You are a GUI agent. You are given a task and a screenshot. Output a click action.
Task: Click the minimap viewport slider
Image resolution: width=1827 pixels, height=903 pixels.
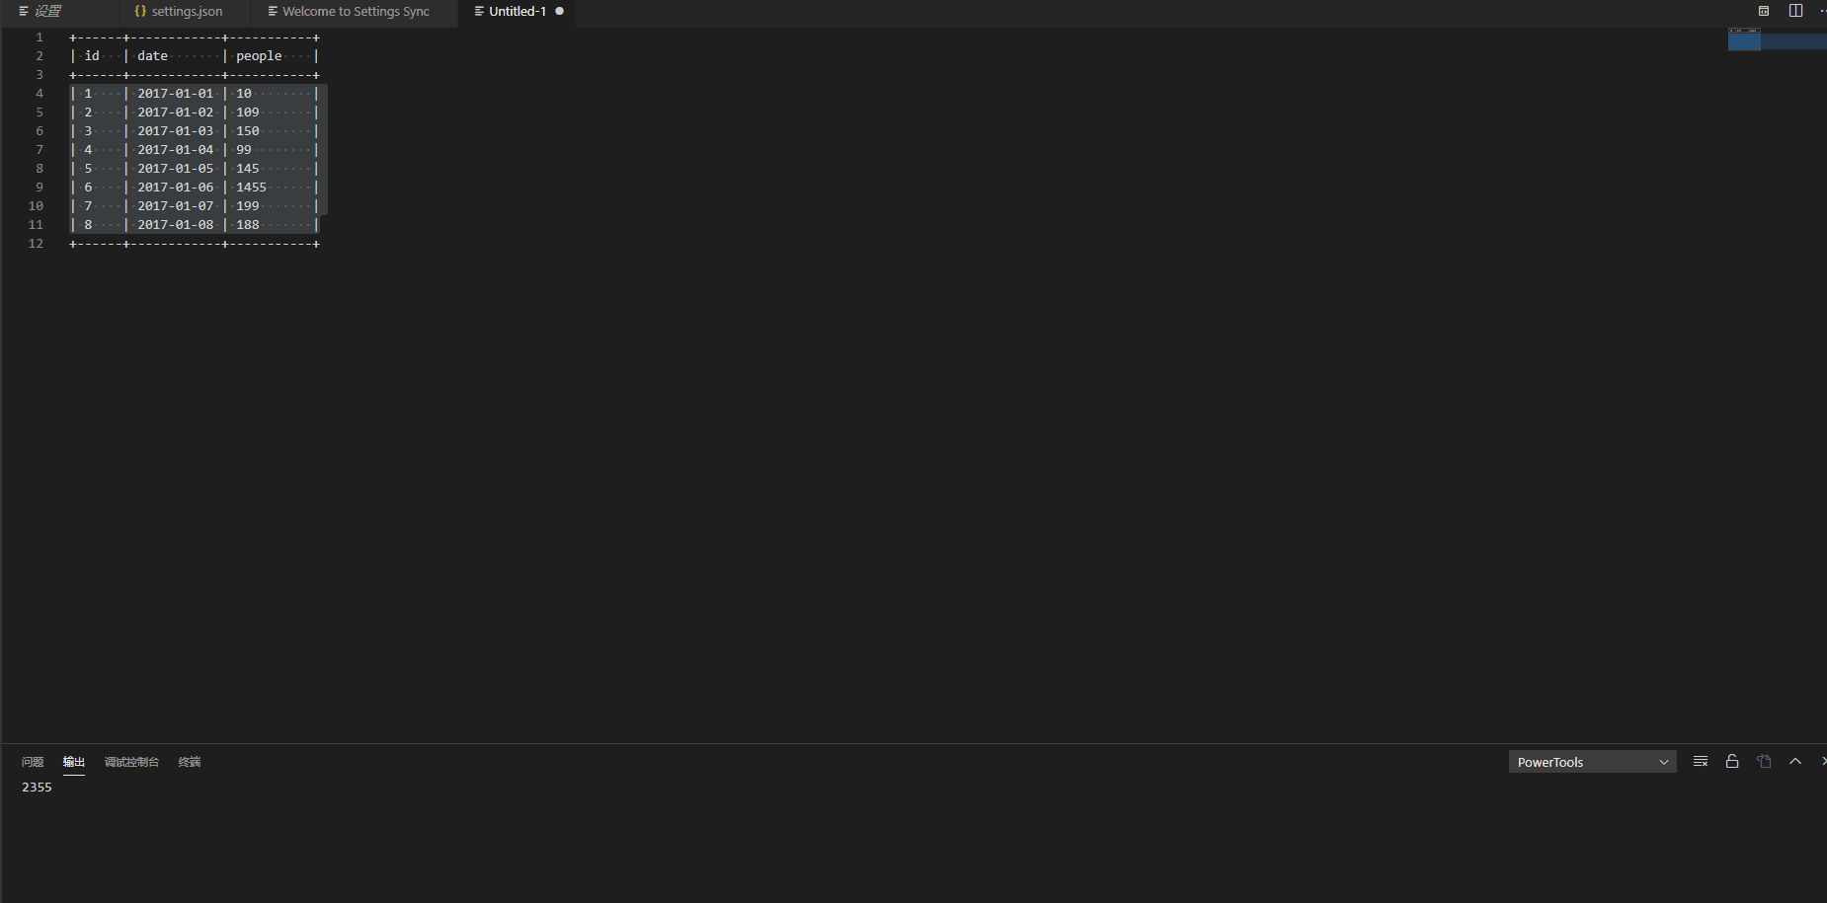coord(1777,40)
